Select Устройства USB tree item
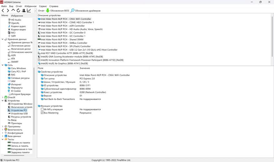This screenshot has height=162, width=274. click(x=19, y=114)
